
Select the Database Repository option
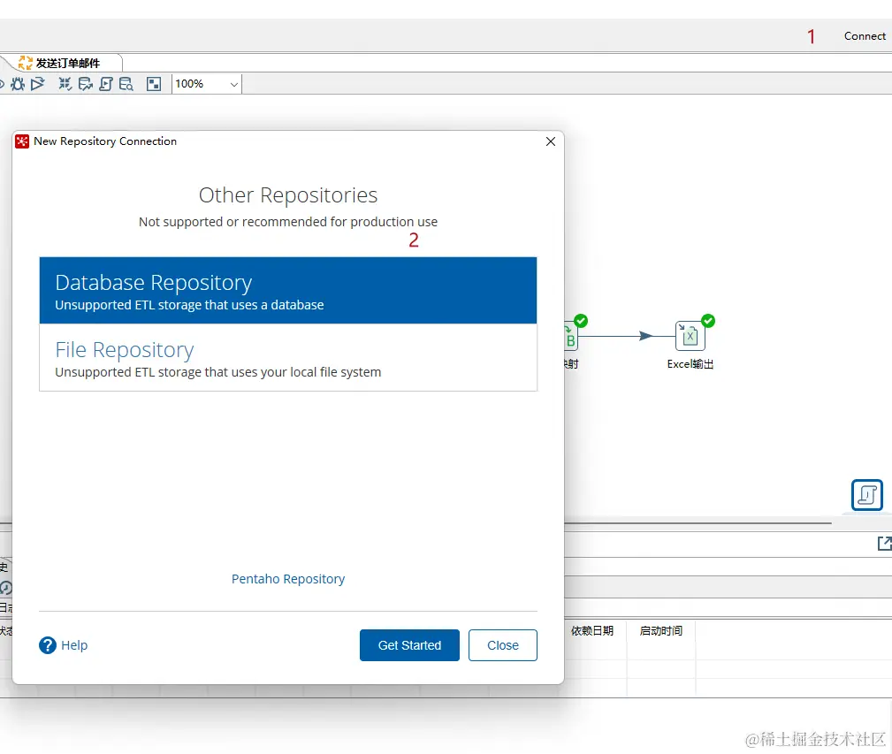point(288,291)
